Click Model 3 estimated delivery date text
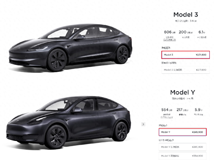The width and height of the screenshot is (214, 161). click(x=186, y=21)
